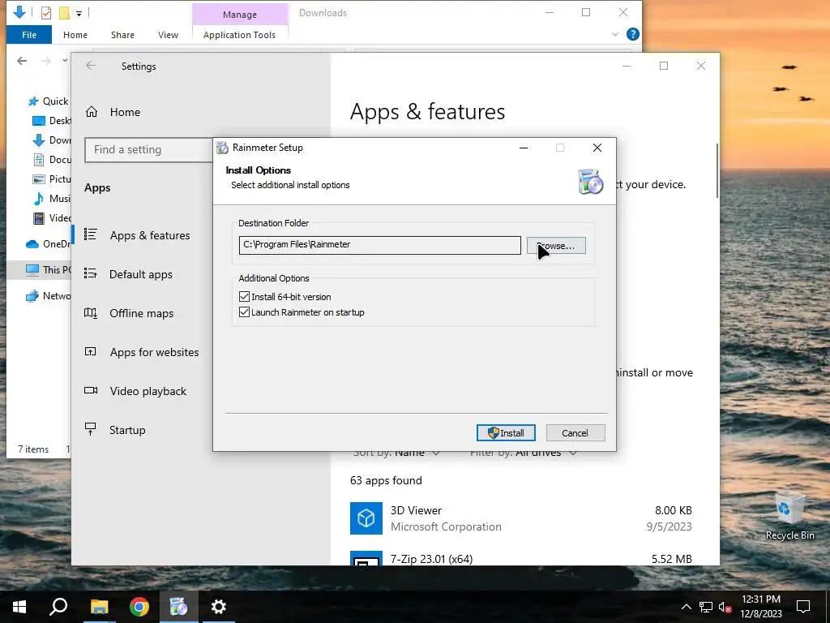This screenshot has height=623, width=830.
Task: Open Customize Quick Access Toolbar dropdown
Action: tap(79, 13)
